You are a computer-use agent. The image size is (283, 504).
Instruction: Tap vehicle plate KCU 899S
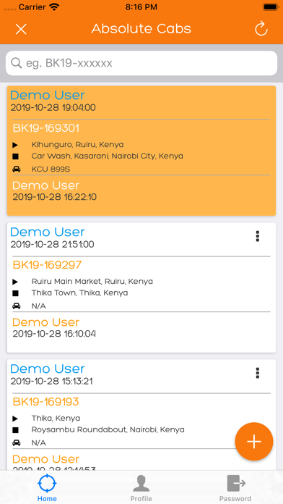pos(51,169)
